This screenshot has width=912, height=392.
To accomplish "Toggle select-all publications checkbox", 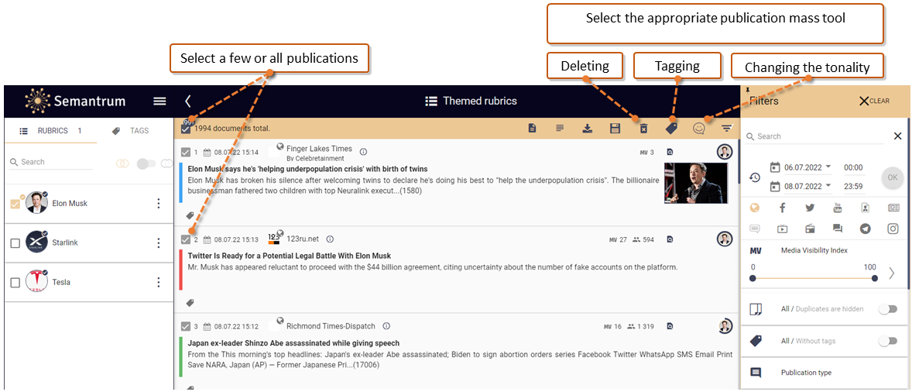I will tap(186, 129).
